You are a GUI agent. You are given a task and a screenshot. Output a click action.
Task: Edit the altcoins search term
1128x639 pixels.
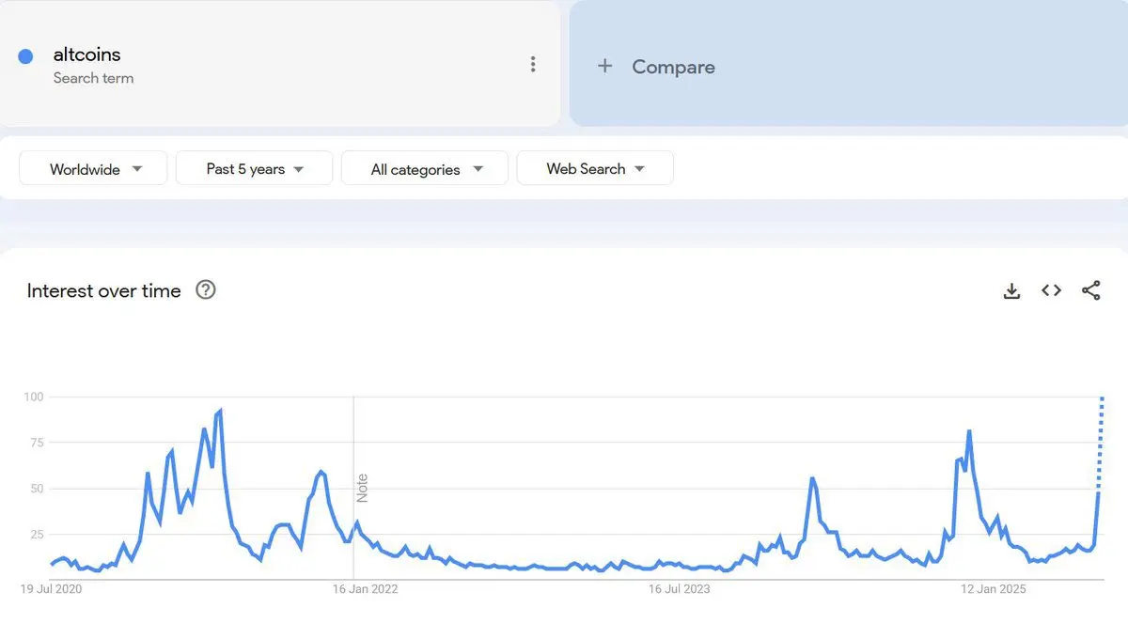tap(86, 55)
